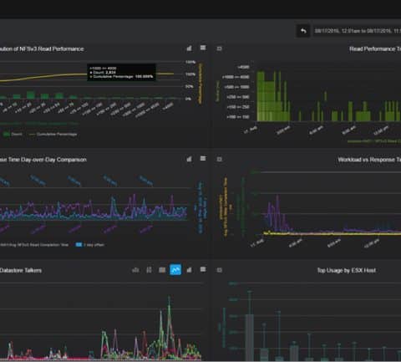Open the date range picker field
401x362 pixels.
coord(357,31)
